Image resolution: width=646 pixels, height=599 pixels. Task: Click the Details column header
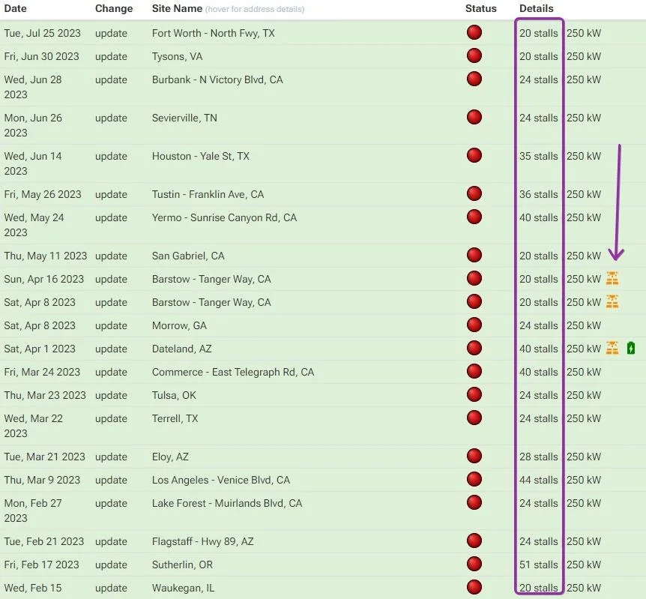(x=536, y=9)
